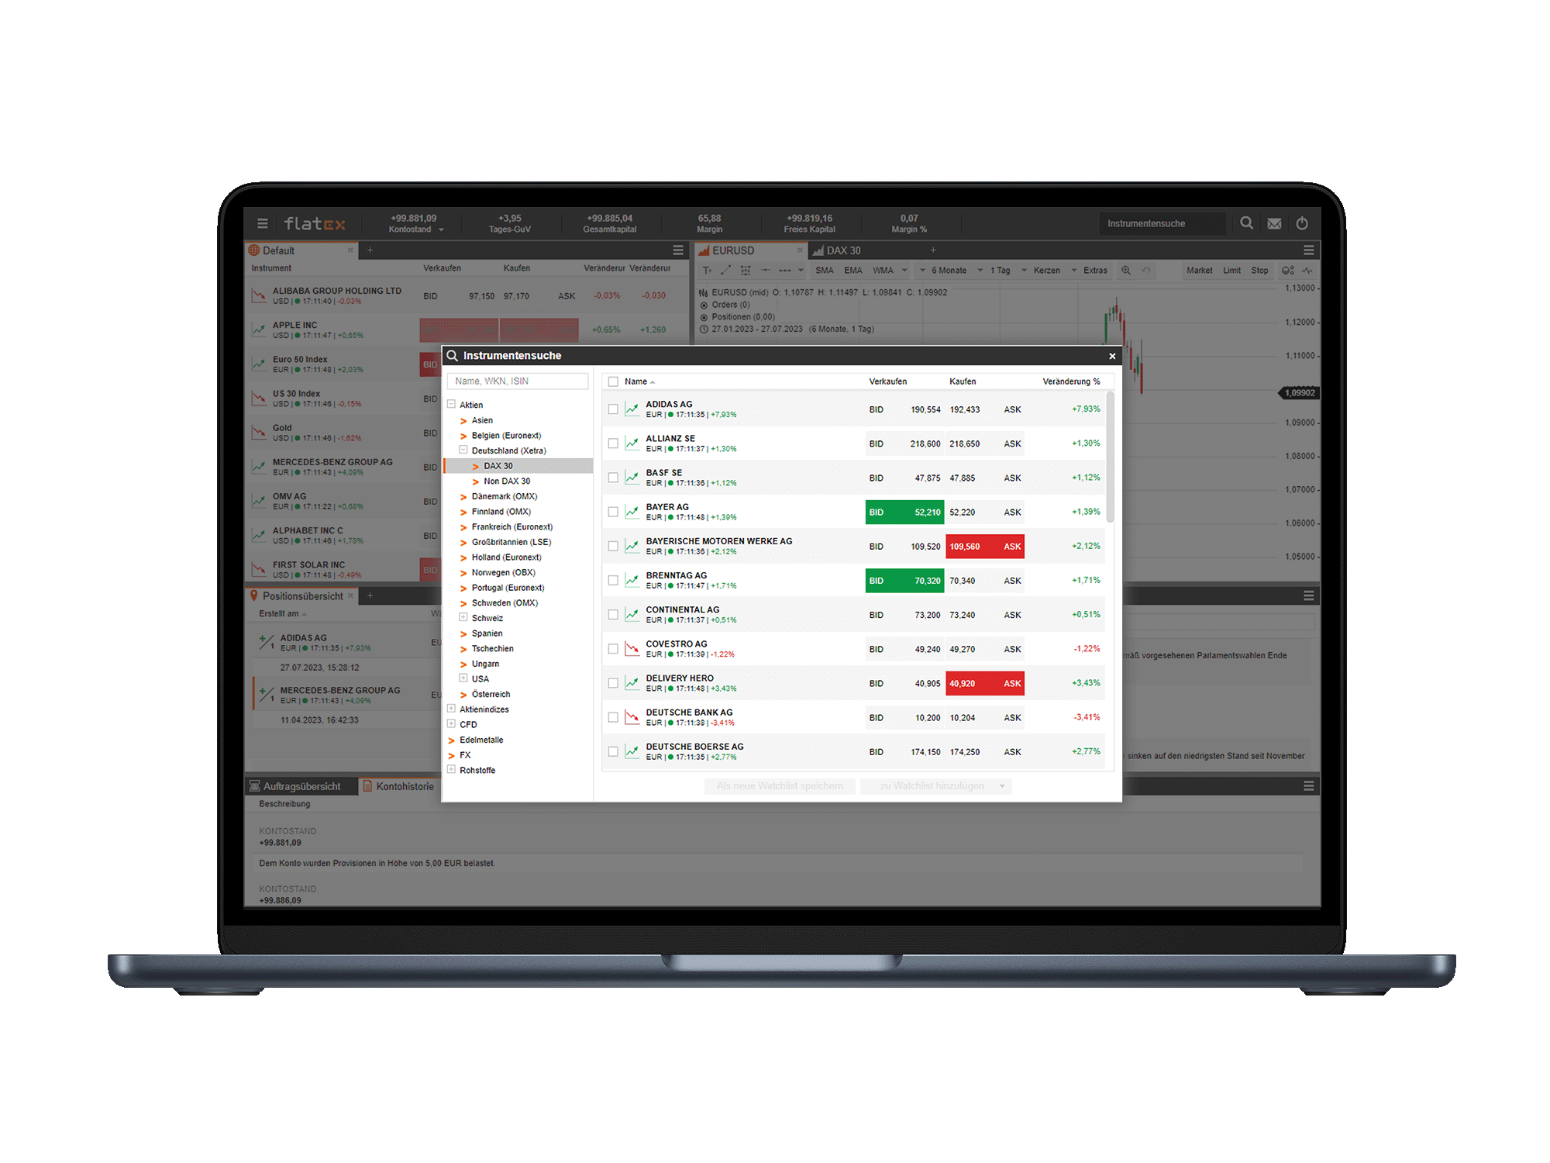Open the bottom panel hamburger menu

click(1309, 786)
